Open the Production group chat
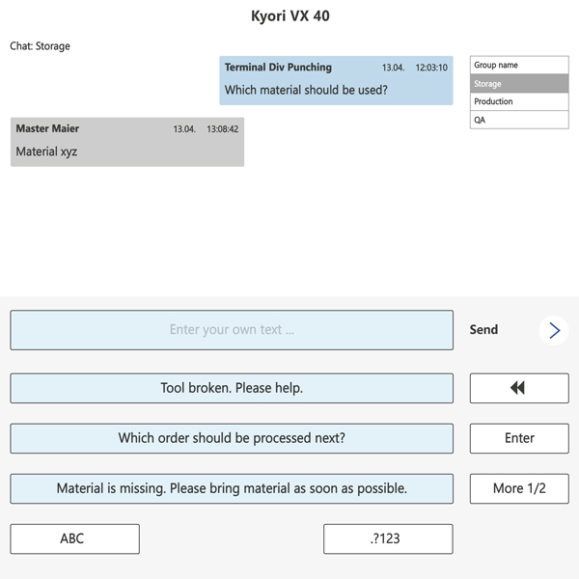The image size is (579, 579). point(519,101)
